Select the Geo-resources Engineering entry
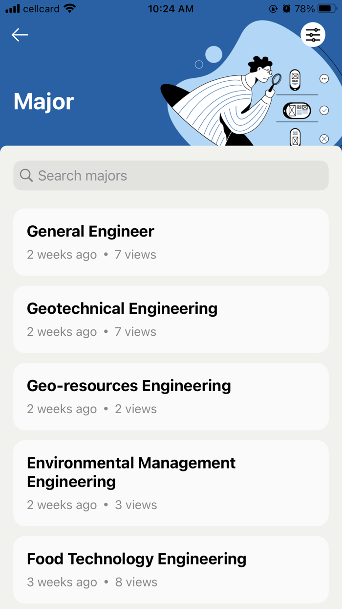Viewport: 342px width, 609px height. (x=171, y=396)
